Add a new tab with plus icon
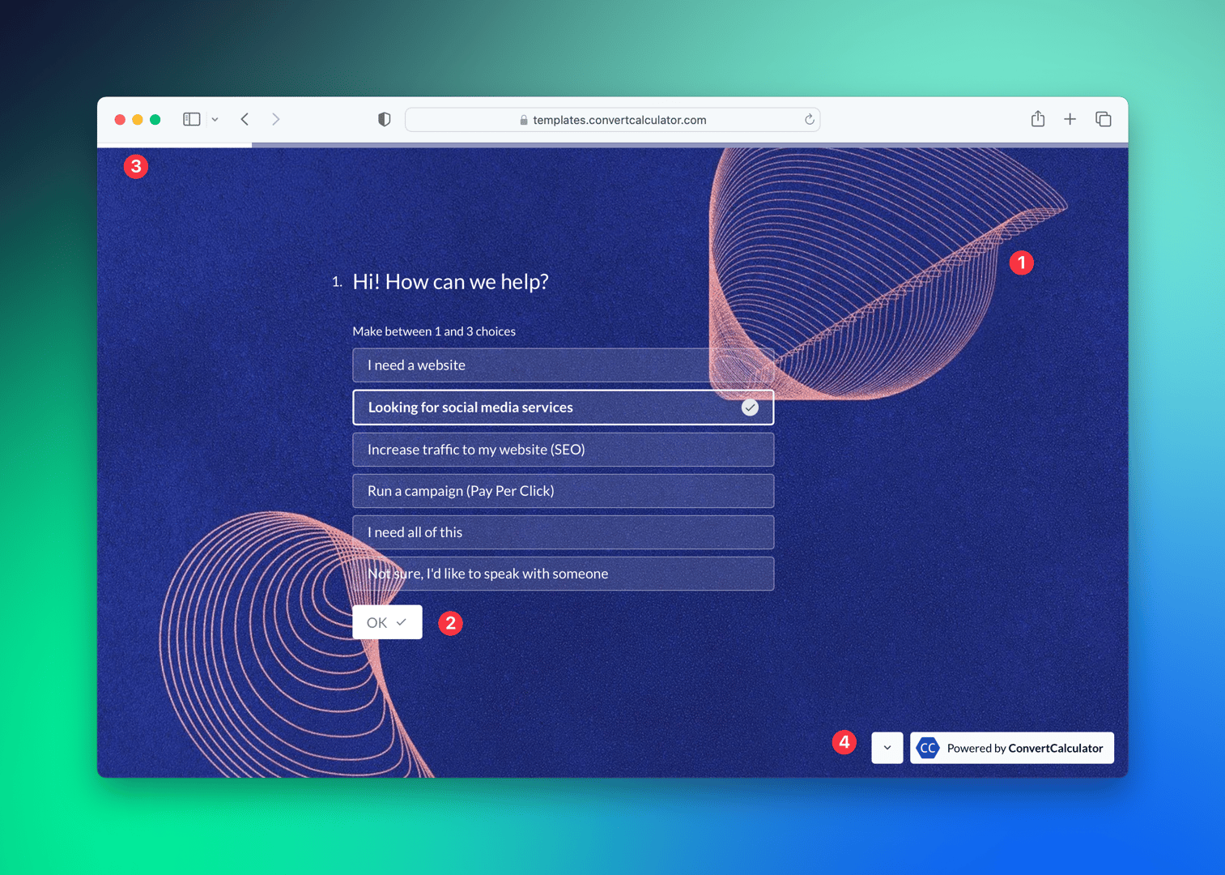 point(1070,119)
